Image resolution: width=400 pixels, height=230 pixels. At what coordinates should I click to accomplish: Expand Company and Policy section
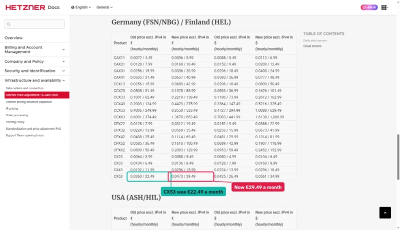coord(34,61)
